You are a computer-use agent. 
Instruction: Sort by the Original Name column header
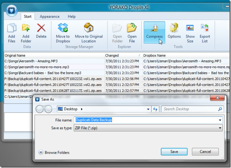54,55
